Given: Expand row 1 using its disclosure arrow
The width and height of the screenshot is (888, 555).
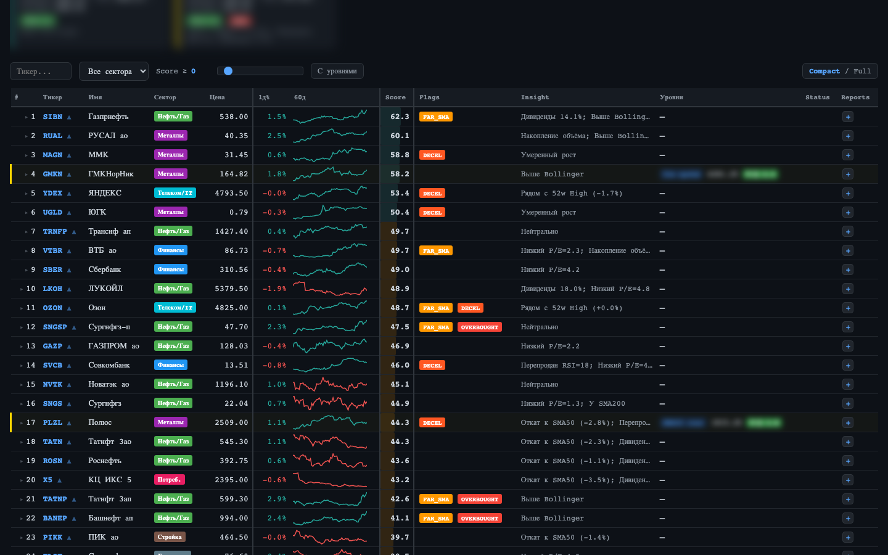Looking at the screenshot, I should (26, 117).
